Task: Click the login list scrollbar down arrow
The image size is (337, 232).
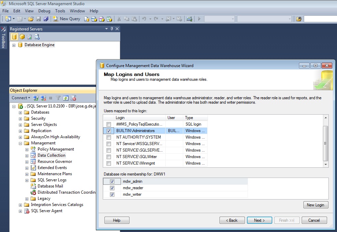Action: (326, 165)
